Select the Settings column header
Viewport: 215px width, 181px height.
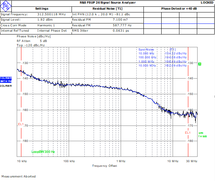pyautogui.click(x=42, y=9)
